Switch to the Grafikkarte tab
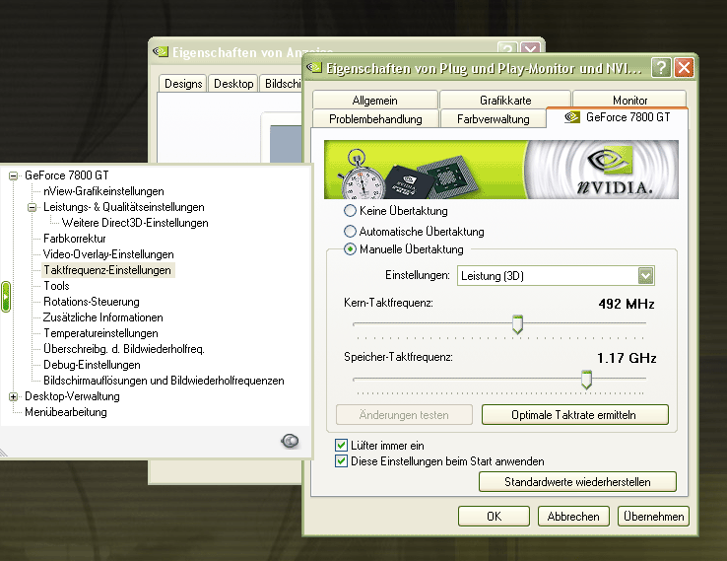Image resolution: width=727 pixels, height=561 pixels. 505,101
